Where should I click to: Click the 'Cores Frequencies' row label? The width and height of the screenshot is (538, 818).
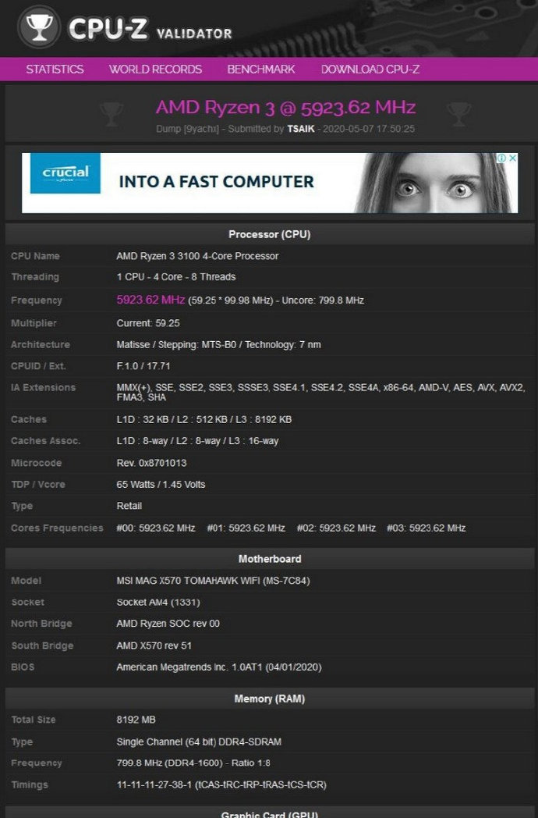tap(58, 528)
